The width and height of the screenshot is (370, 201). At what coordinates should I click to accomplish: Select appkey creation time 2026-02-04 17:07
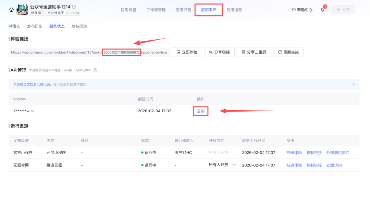(154, 111)
